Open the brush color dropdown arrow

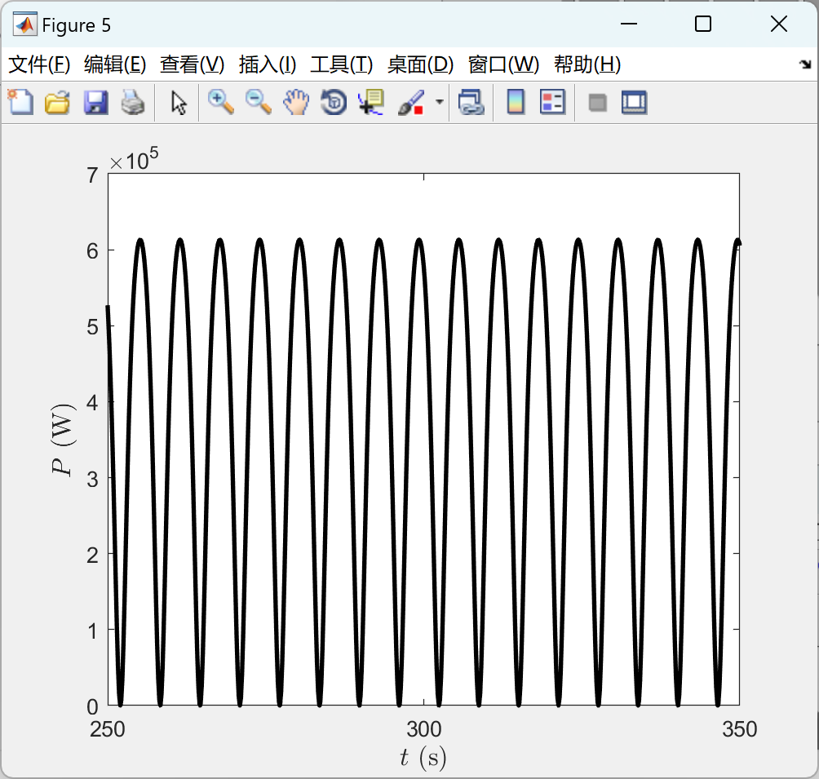(440, 102)
